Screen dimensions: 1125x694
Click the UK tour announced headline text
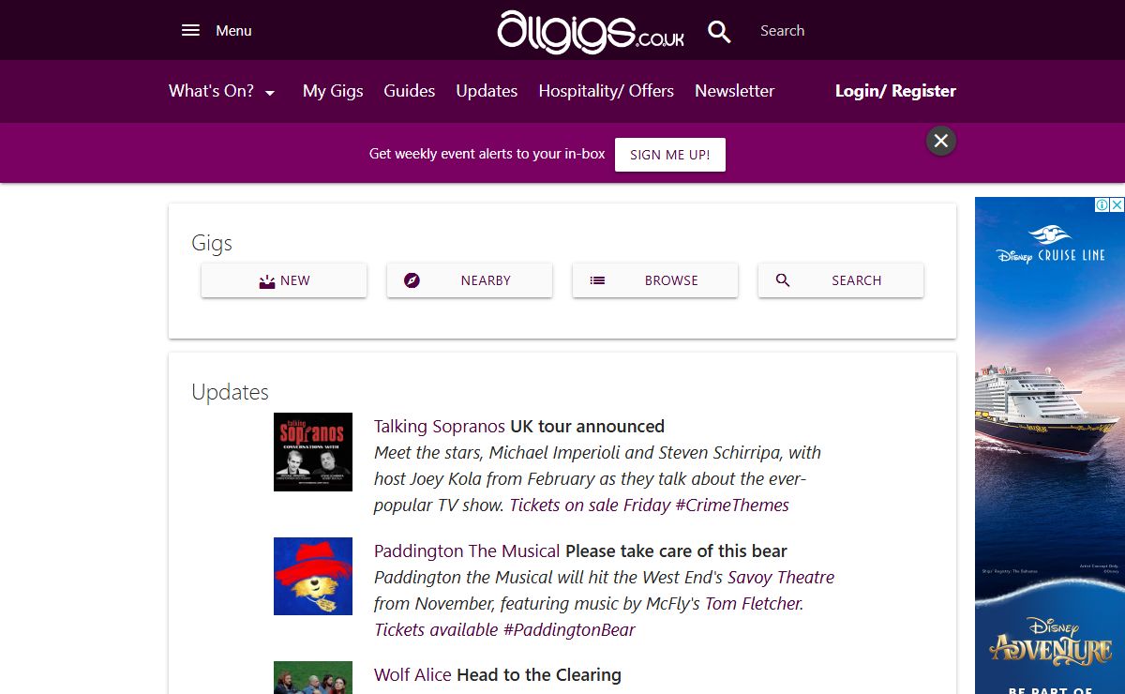click(588, 427)
